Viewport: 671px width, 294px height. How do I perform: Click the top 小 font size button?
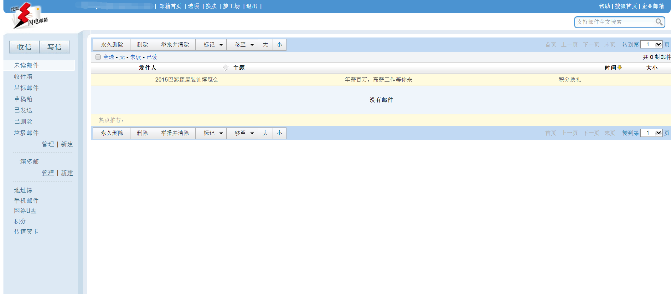click(279, 45)
